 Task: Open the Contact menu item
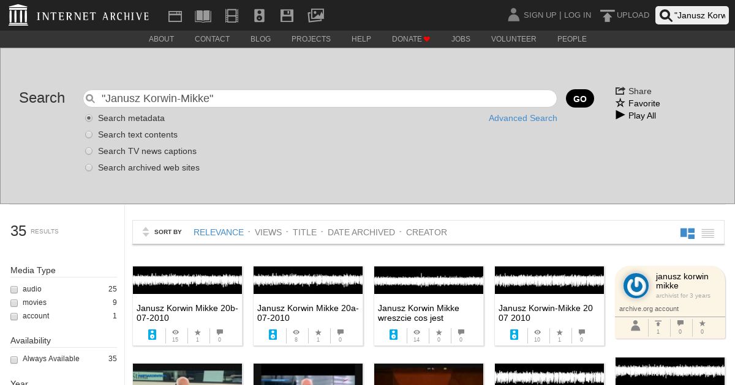click(x=212, y=39)
